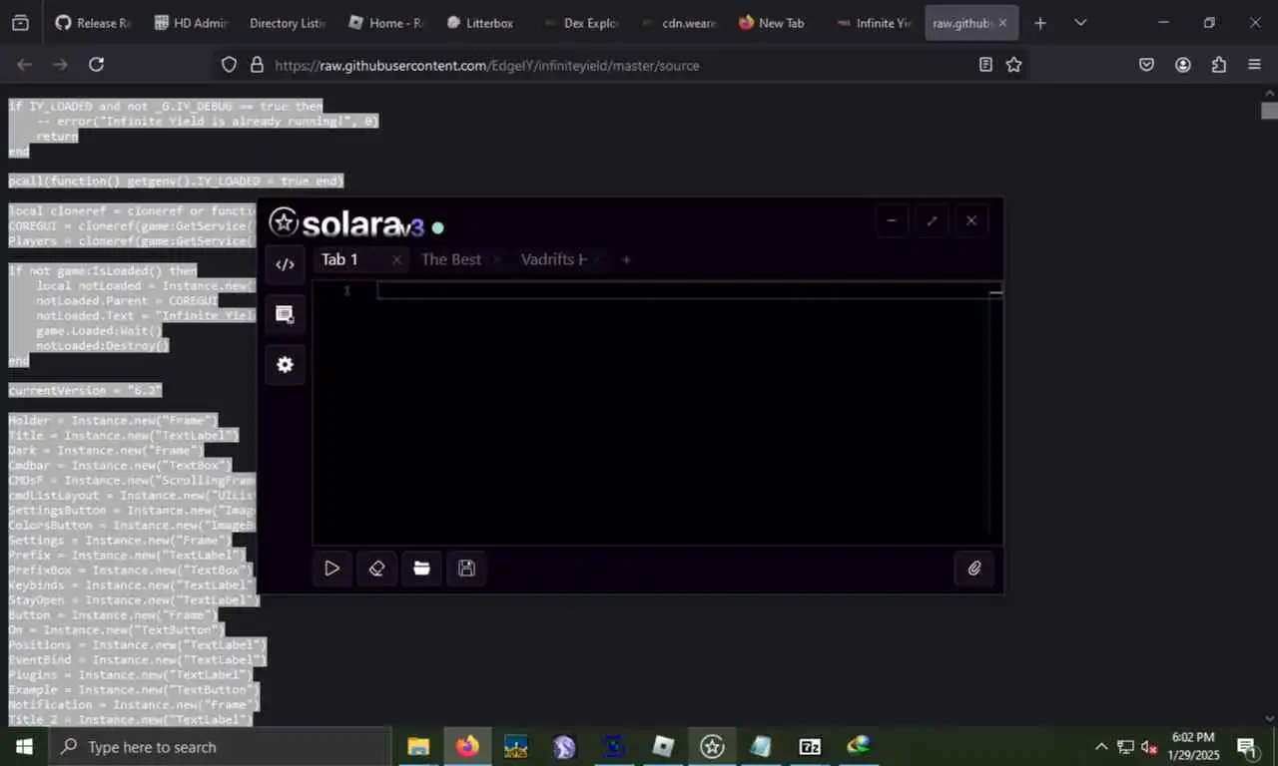The height and width of the screenshot is (766, 1278).
Task: Switch to the Release GitHub tab
Action: coord(92,23)
